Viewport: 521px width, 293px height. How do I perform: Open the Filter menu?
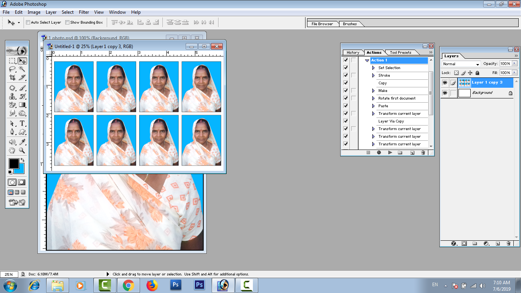(x=84, y=12)
